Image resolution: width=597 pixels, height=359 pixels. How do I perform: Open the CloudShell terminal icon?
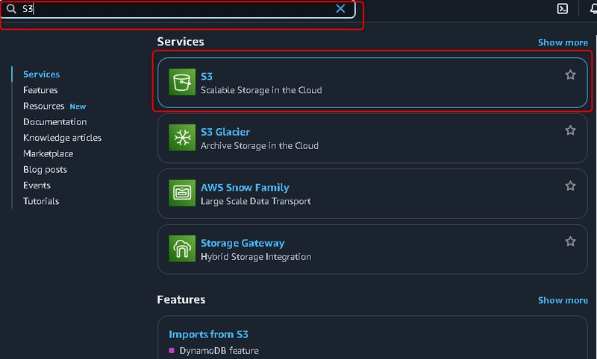pos(563,9)
